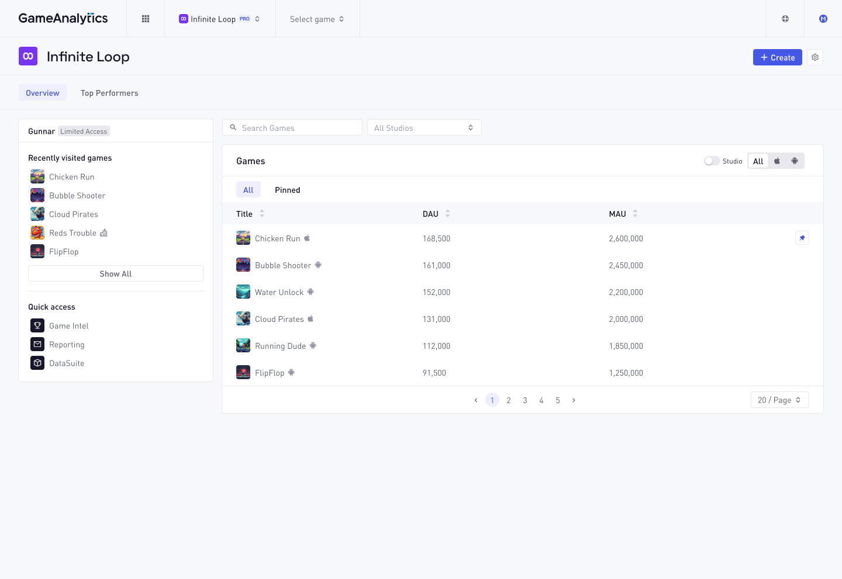Open DataSuite quick access link
This screenshot has width=842, height=579.
coord(67,363)
